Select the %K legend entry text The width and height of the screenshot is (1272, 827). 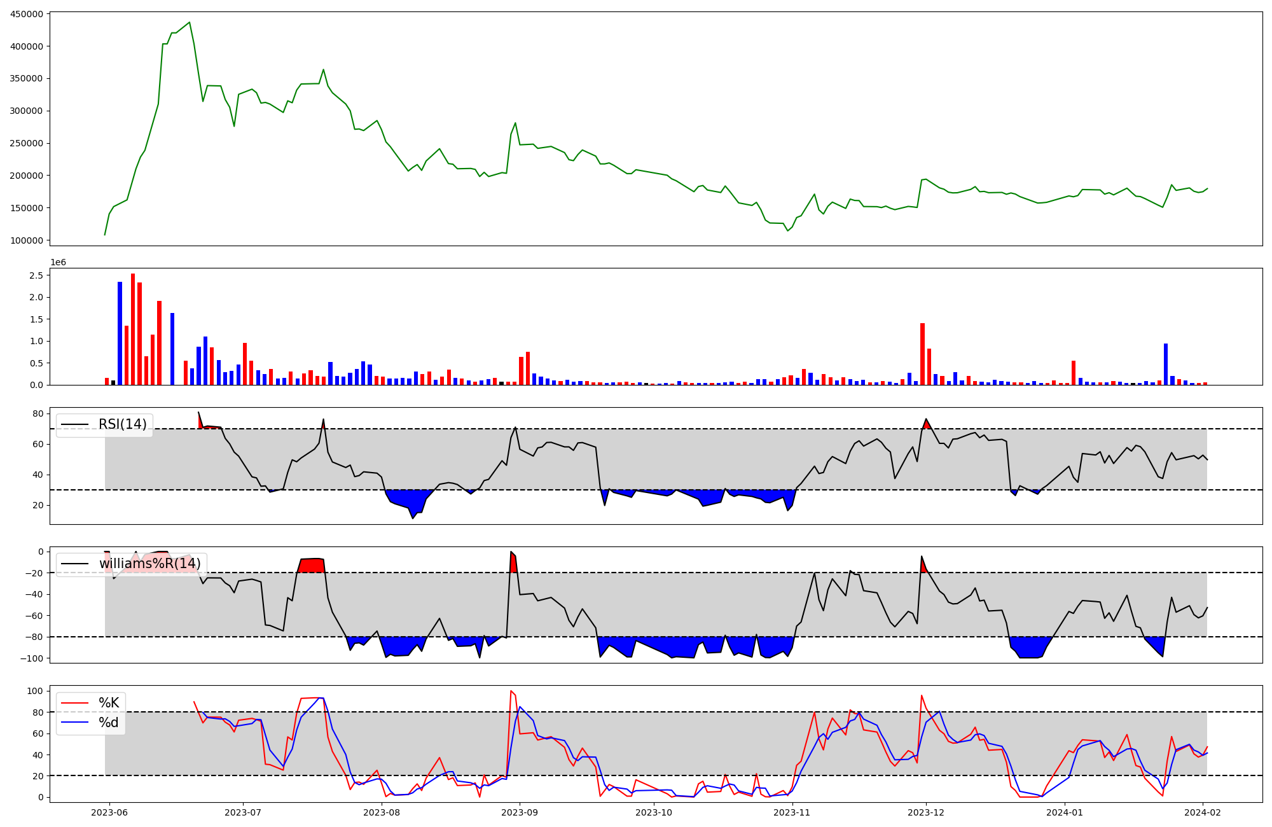[109, 703]
